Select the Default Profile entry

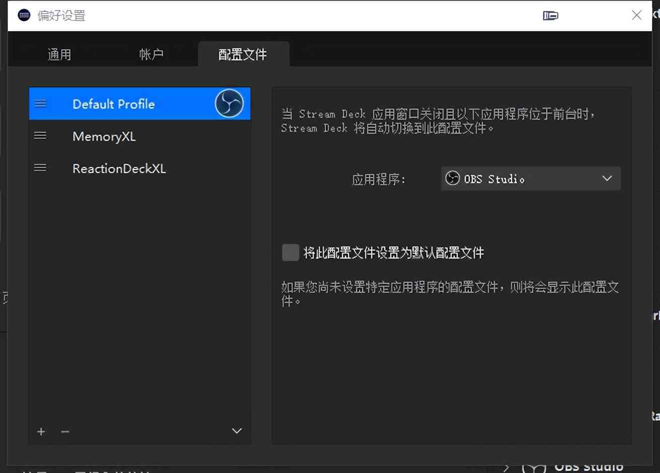[140, 104]
